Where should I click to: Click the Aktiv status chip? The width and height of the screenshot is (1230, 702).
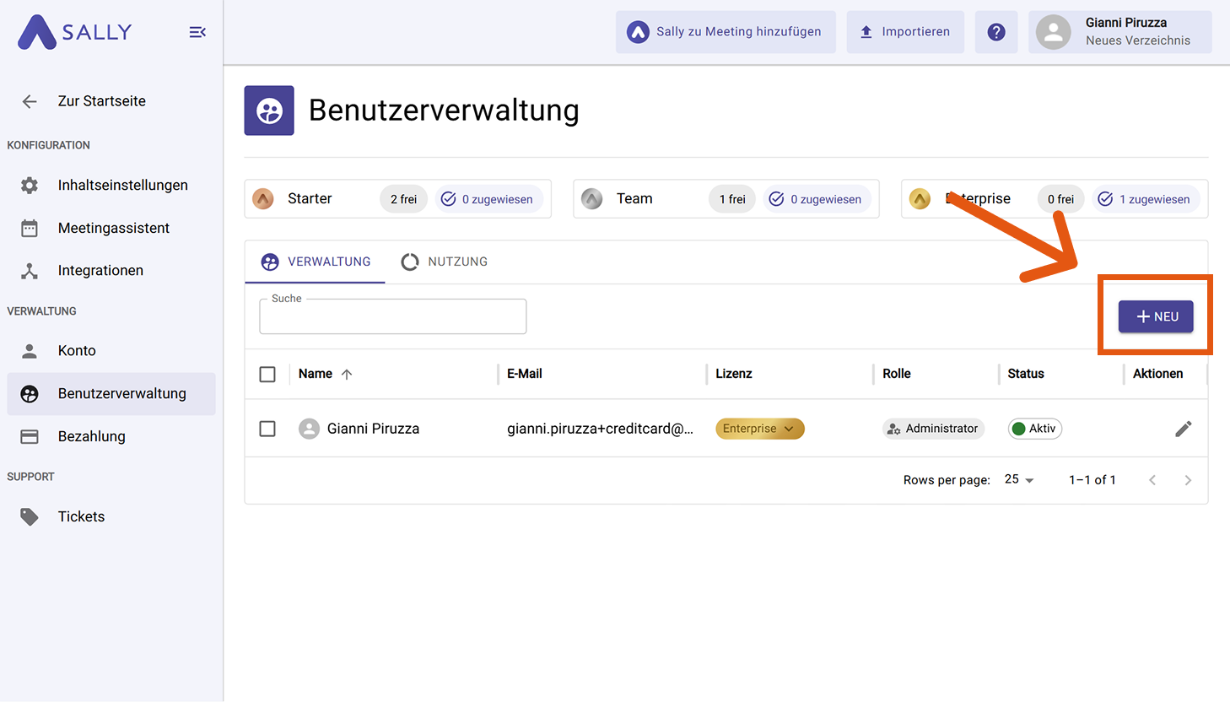[x=1035, y=429]
